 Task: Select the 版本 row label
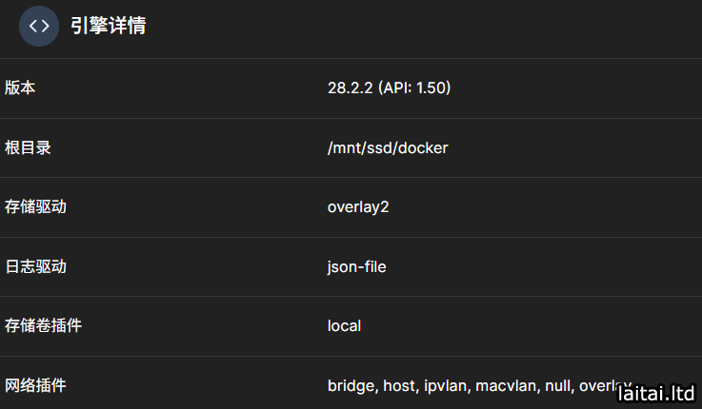pos(20,88)
